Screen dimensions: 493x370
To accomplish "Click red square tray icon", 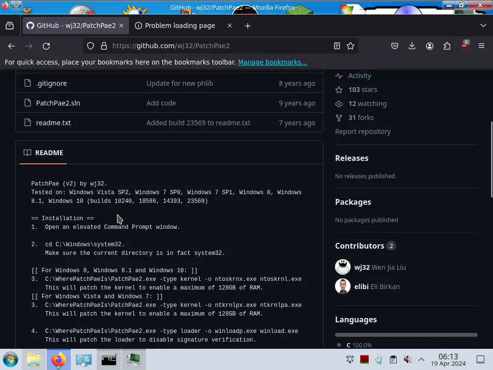I will tap(364, 359).
